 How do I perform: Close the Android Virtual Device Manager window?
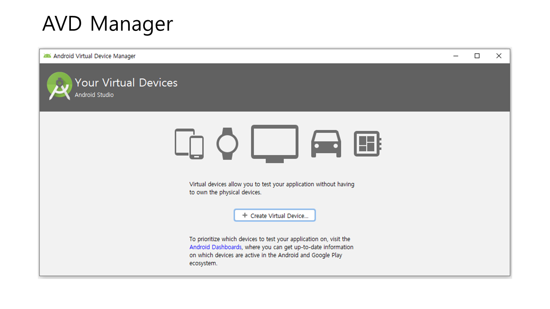coord(498,56)
